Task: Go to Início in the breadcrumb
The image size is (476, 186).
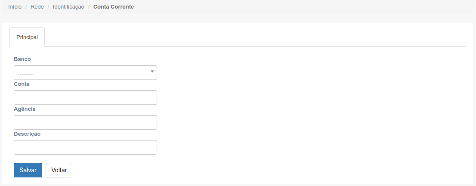Action: (15, 7)
